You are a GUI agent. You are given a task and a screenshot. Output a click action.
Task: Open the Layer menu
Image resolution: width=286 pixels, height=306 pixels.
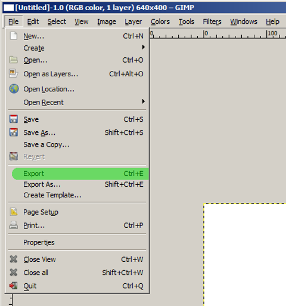(x=133, y=21)
